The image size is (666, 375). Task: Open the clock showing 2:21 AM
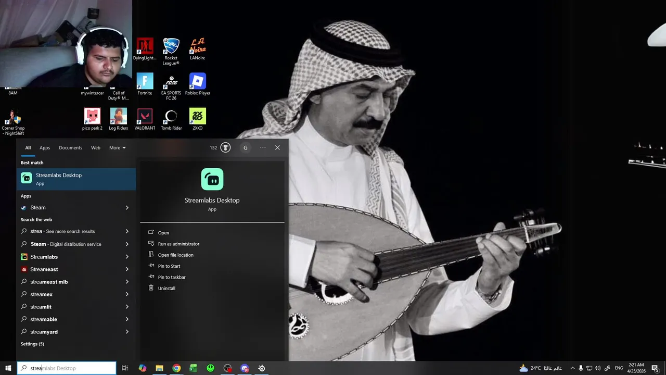636,368
